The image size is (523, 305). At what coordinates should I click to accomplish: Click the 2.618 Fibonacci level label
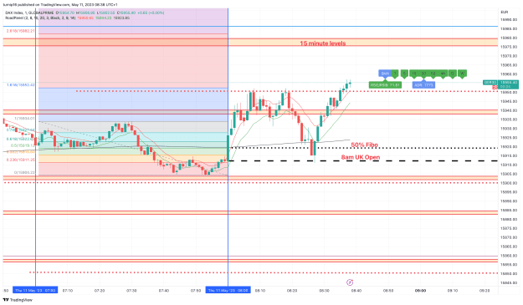point(20,31)
